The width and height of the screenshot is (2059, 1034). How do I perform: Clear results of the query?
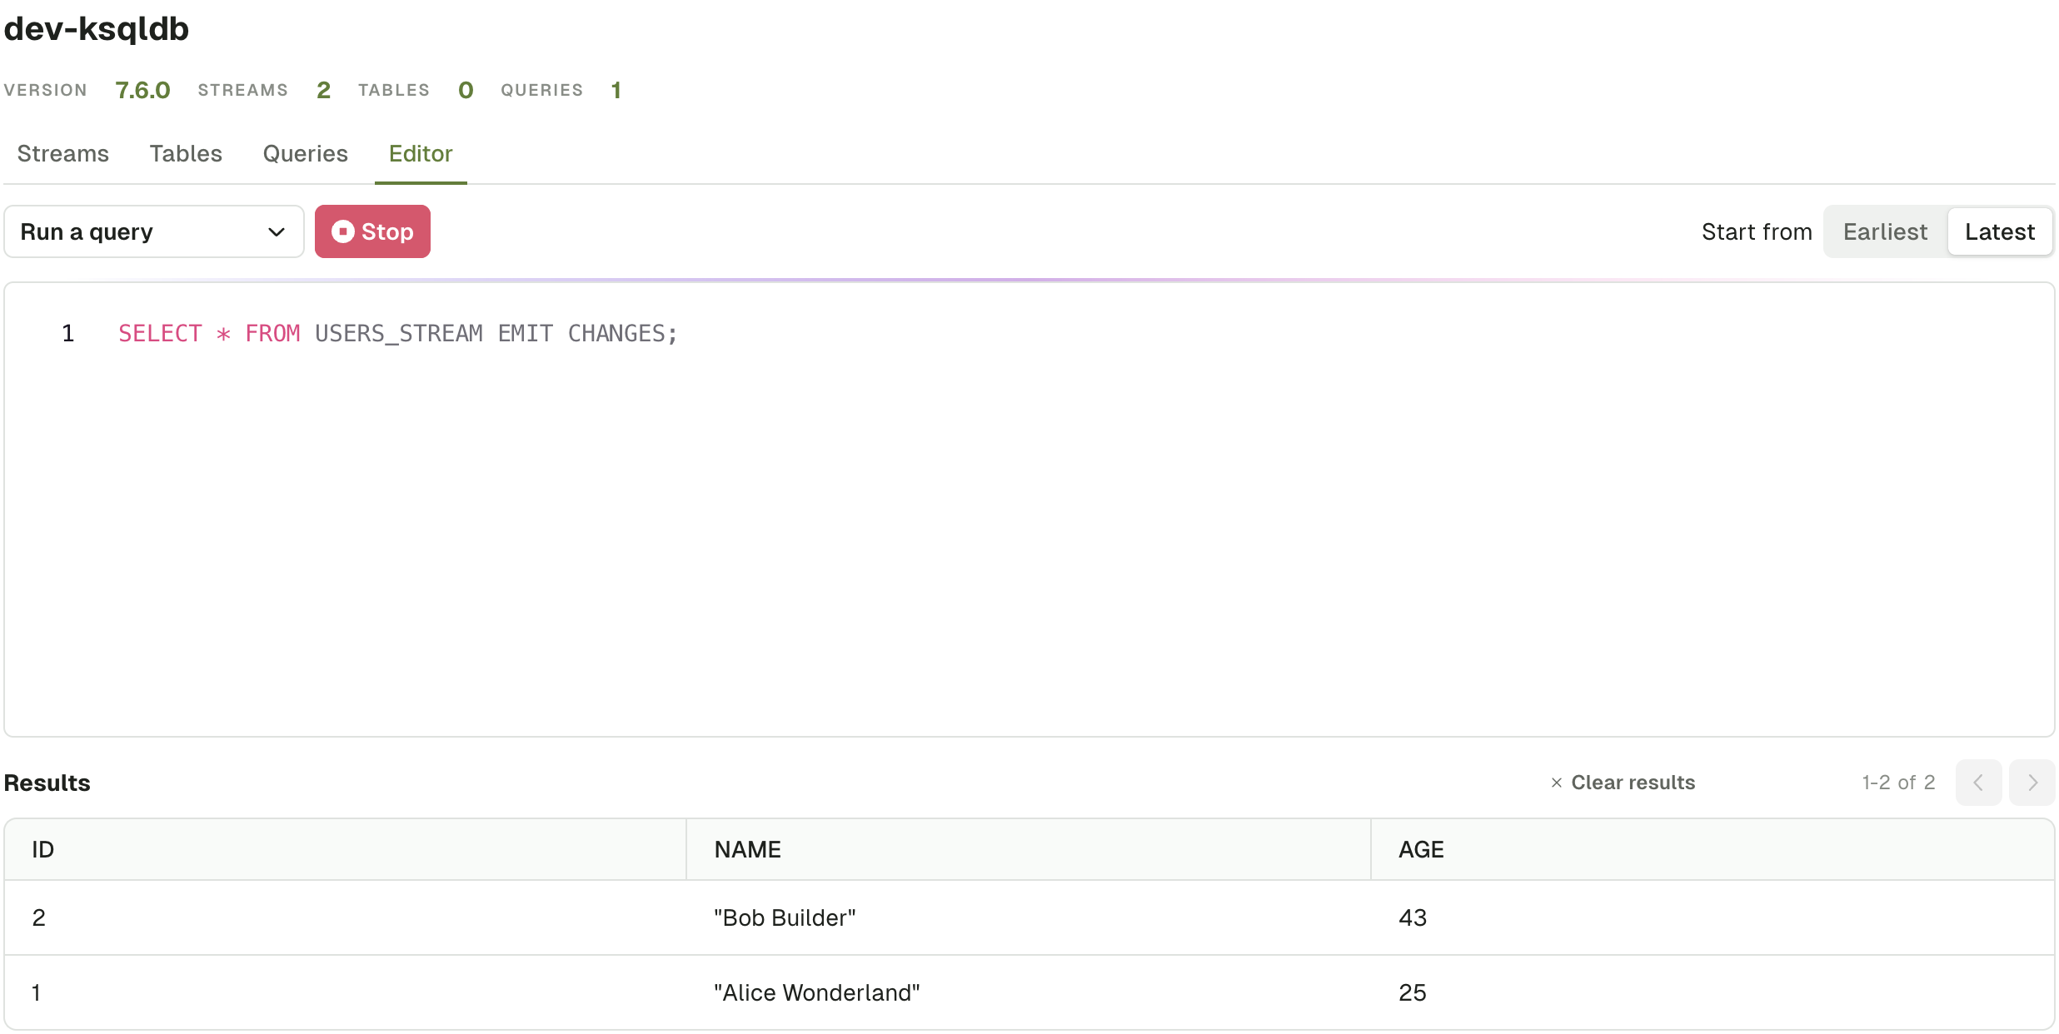coord(1623,783)
